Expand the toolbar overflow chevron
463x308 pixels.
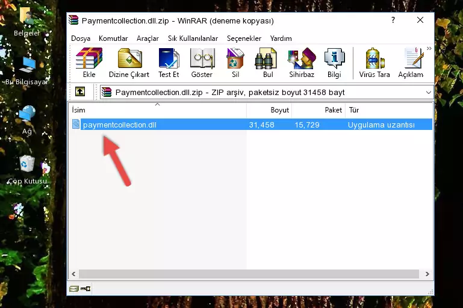point(429,48)
